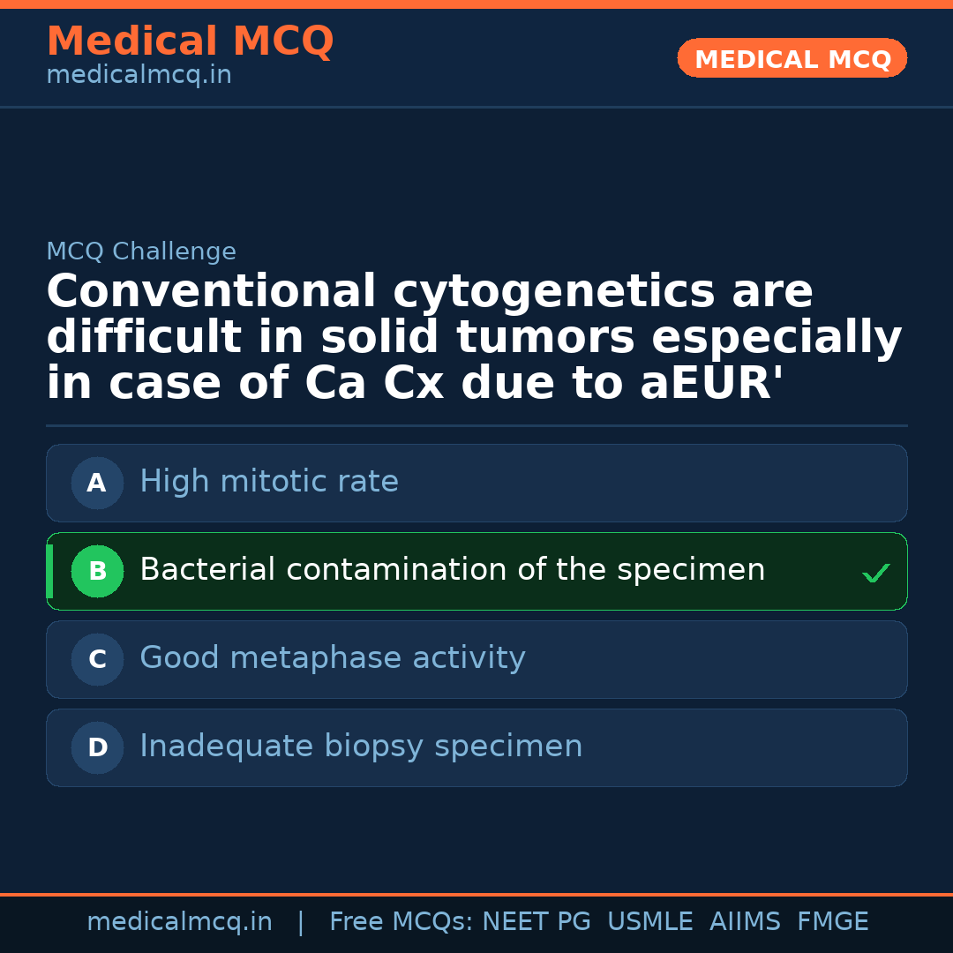Click the "Medical MCQ" header title
This screenshot has width=953, height=953.
click(x=190, y=41)
